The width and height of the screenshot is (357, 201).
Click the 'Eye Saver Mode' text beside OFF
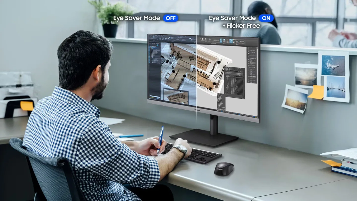(x=137, y=18)
